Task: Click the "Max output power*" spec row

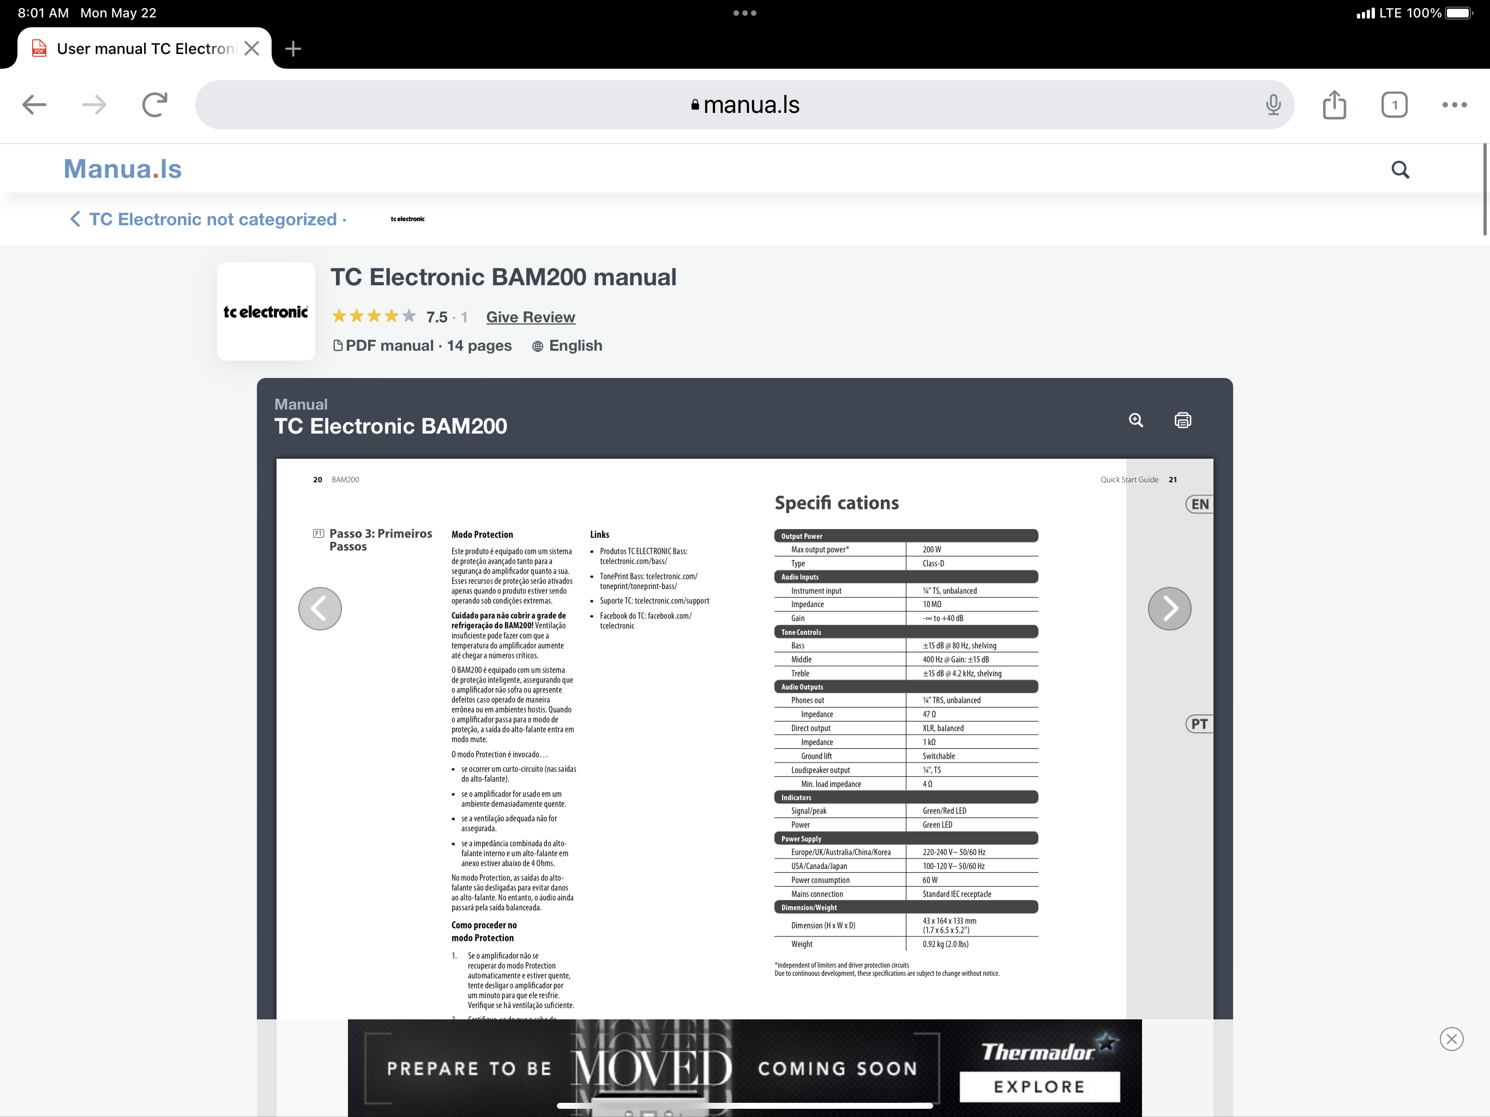Action: pos(906,550)
